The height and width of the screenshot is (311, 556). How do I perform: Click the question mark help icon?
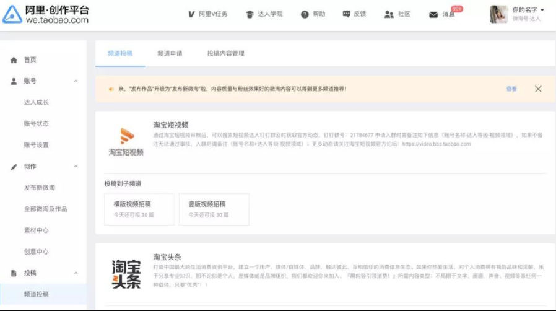pyautogui.click(x=305, y=14)
